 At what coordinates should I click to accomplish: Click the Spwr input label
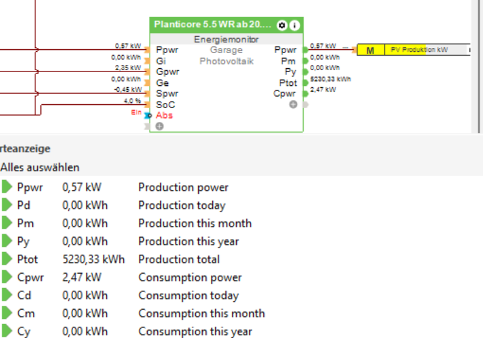[167, 94]
